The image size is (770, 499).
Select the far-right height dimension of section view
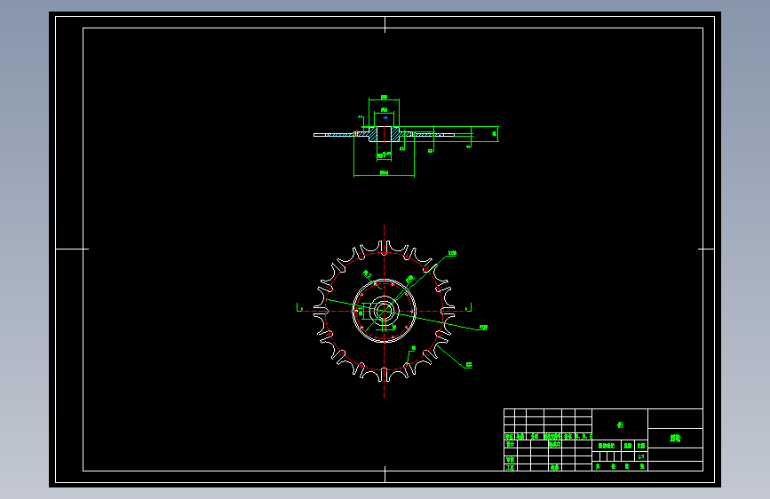[x=495, y=133]
